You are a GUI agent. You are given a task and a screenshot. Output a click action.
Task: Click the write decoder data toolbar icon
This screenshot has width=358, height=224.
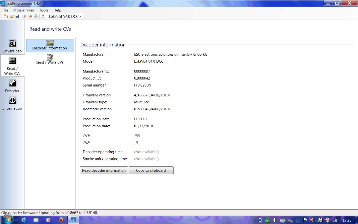tap(30, 17)
